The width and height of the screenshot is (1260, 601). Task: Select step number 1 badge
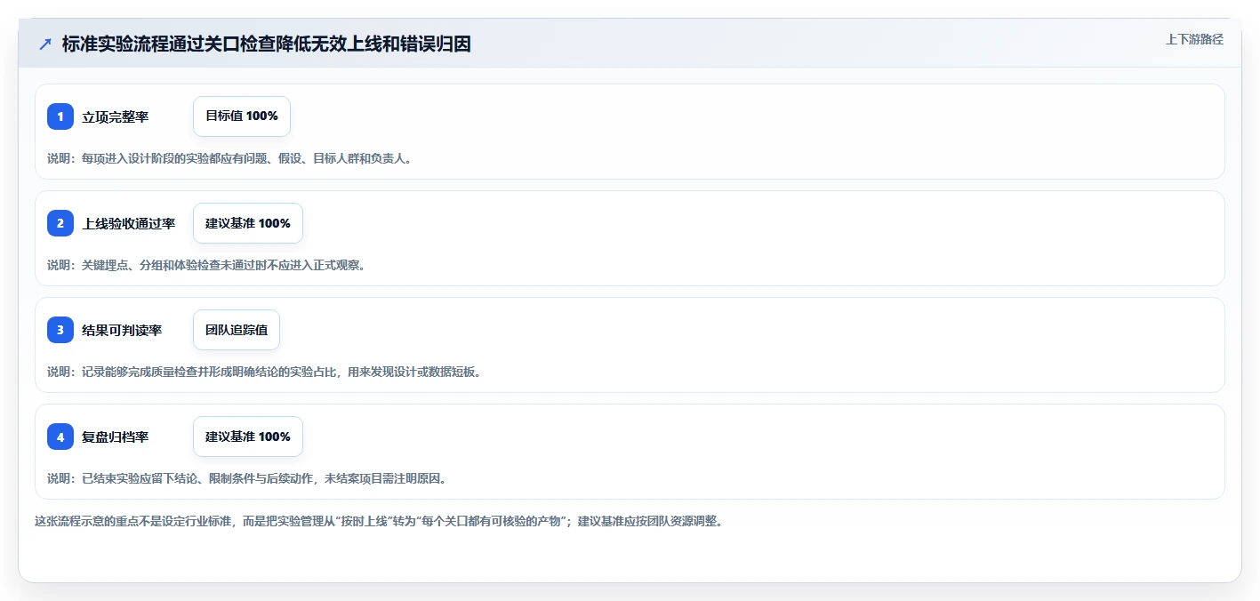click(60, 116)
